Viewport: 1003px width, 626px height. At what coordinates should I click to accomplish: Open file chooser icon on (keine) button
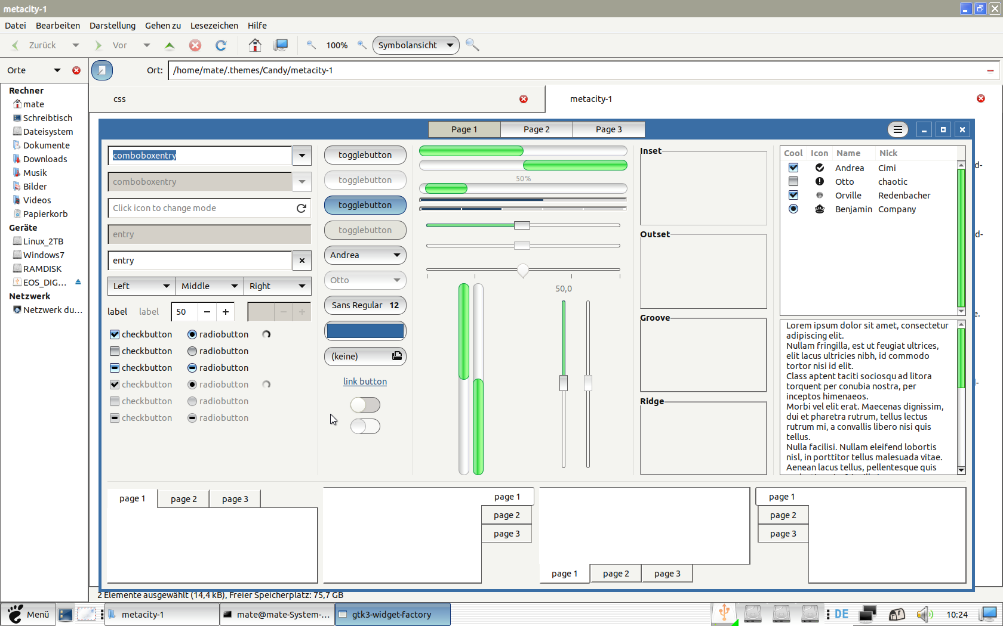pyautogui.click(x=397, y=356)
